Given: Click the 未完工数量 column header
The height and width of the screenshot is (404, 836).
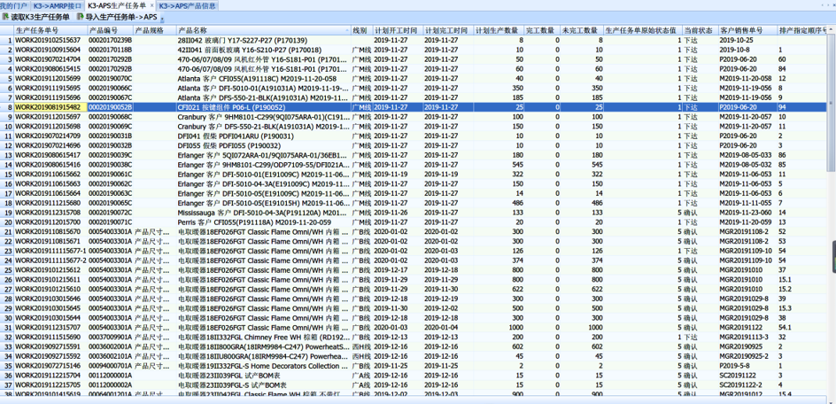Looking at the screenshot, I should click(579, 30).
